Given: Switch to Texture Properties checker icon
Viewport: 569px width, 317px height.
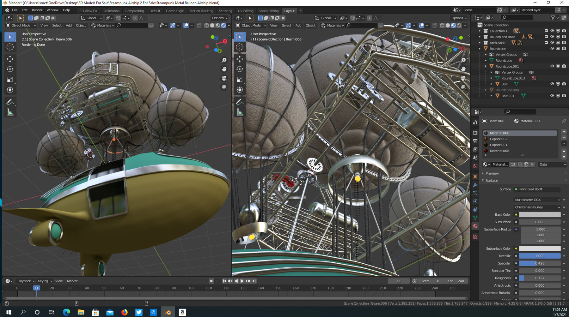Looking at the screenshot, I should point(475,236).
